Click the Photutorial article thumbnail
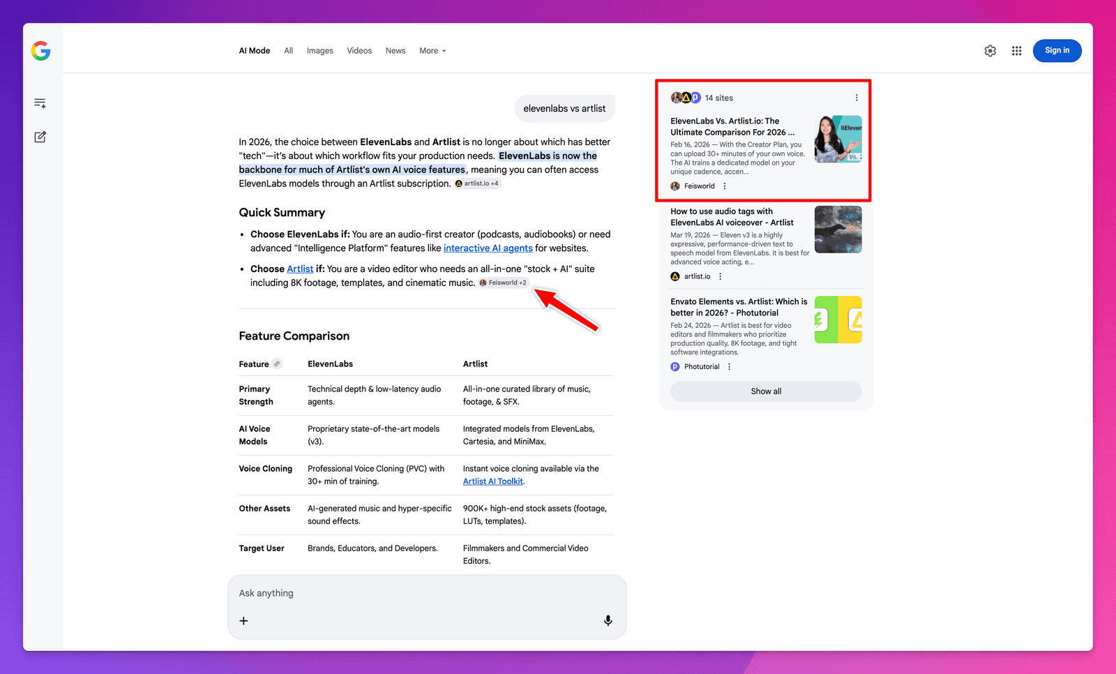Screen dimensions: 1116x674 [x=838, y=320]
